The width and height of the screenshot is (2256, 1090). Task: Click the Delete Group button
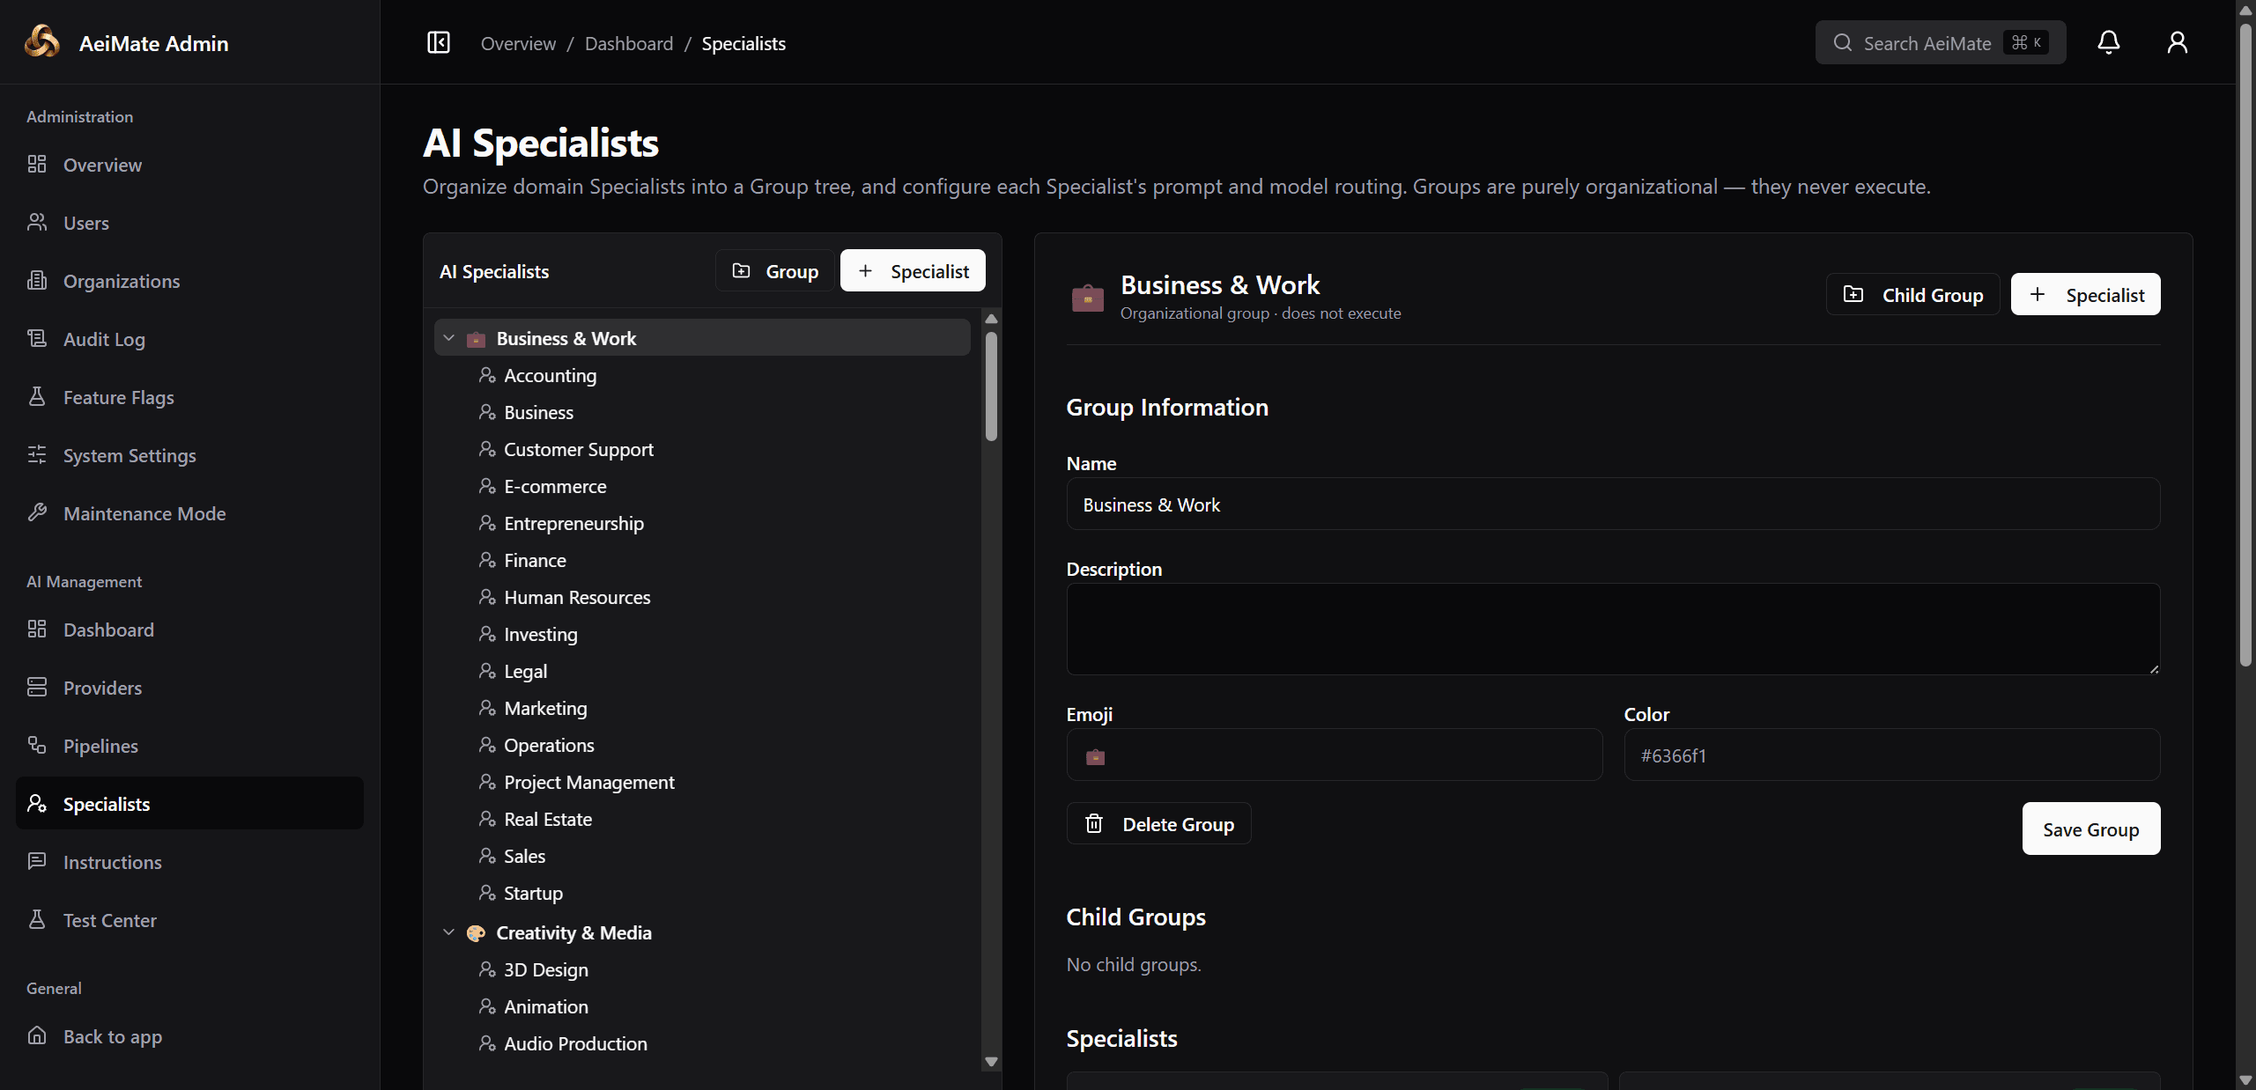click(x=1158, y=824)
